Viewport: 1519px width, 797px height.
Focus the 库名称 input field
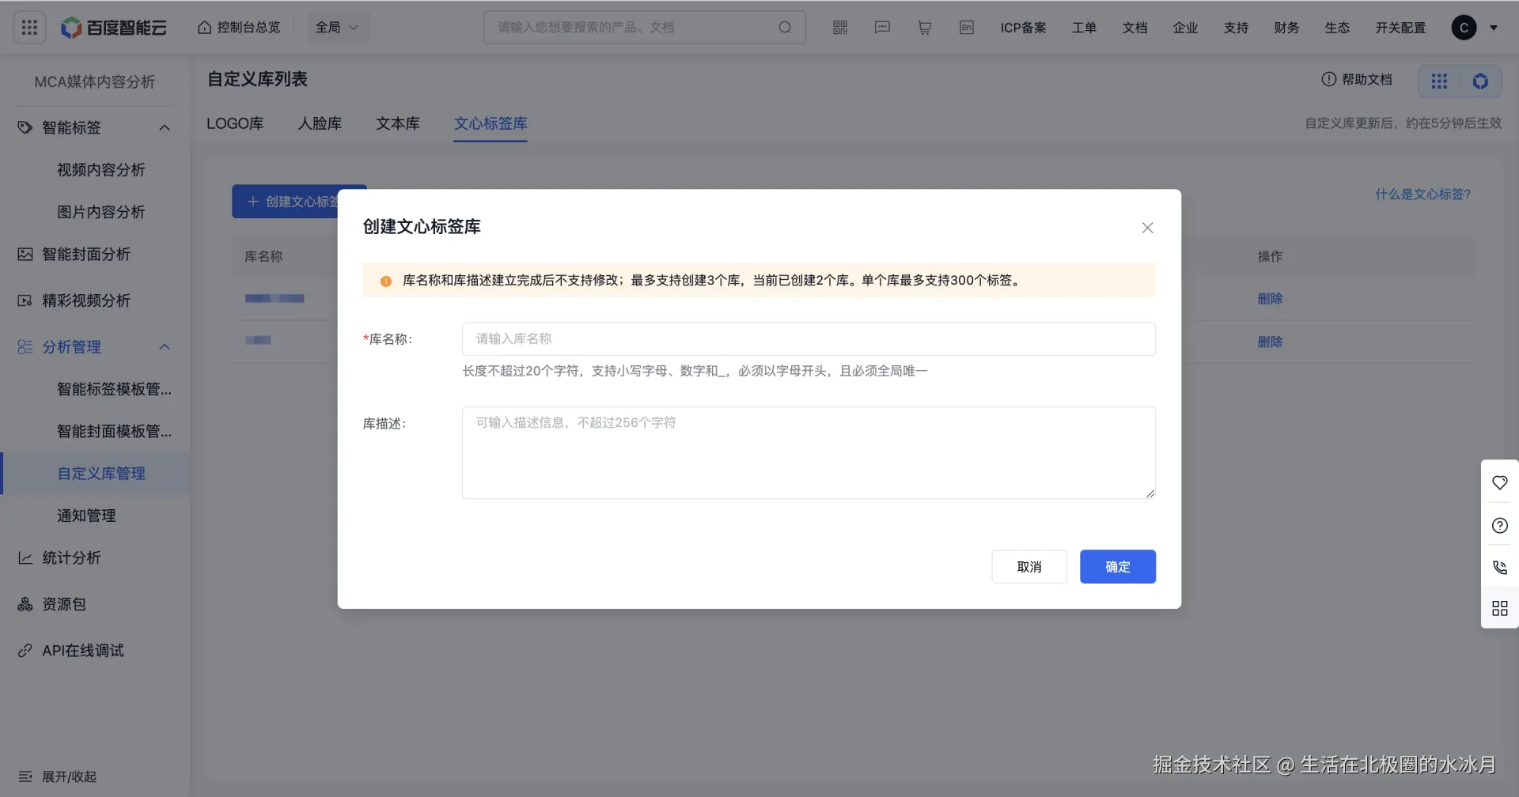pos(809,339)
